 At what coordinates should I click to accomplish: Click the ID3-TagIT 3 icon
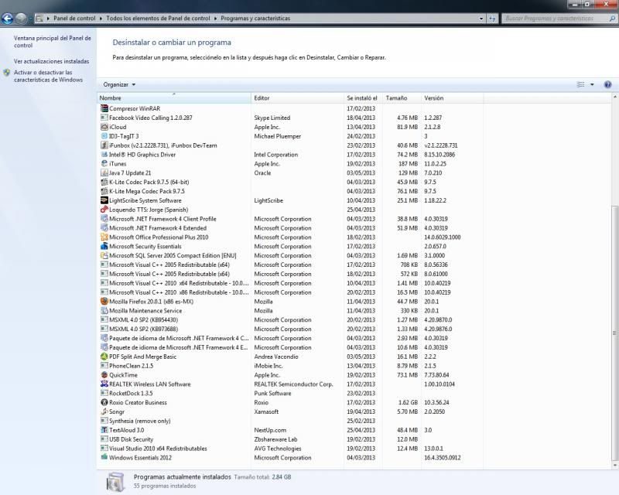104,136
